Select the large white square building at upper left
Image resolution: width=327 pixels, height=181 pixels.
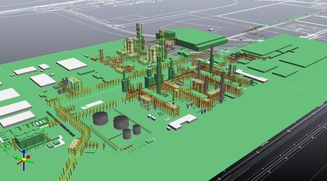[72, 64]
